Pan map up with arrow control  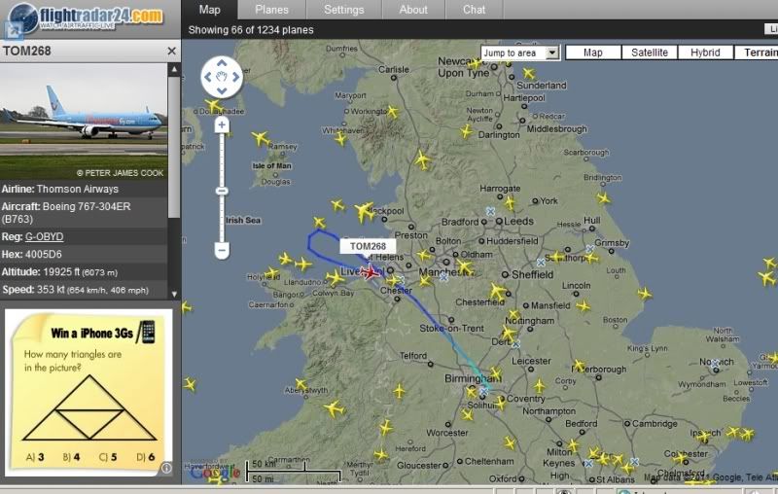pyautogui.click(x=222, y=63)
